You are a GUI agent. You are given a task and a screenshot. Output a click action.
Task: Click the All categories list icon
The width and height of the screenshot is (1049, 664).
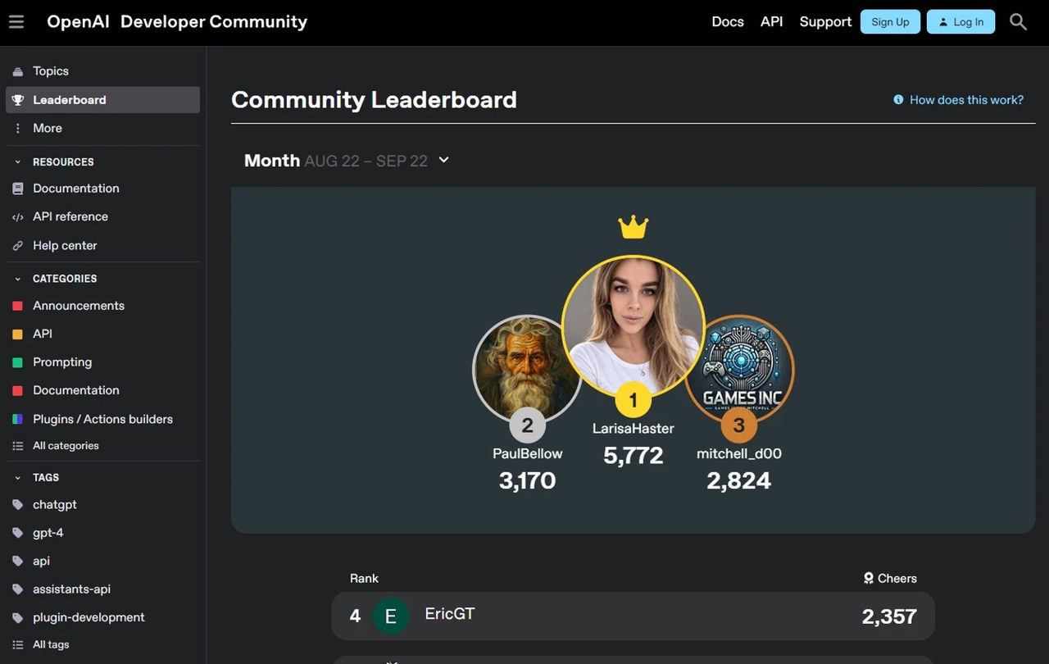[x=18, y=446]
